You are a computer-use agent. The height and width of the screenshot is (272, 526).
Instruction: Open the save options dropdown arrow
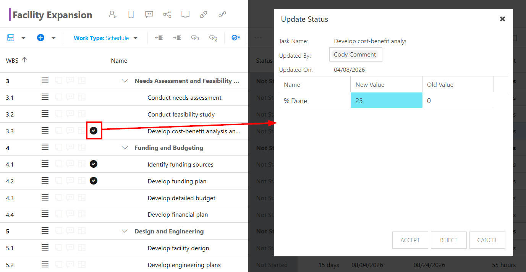point(23,38)
